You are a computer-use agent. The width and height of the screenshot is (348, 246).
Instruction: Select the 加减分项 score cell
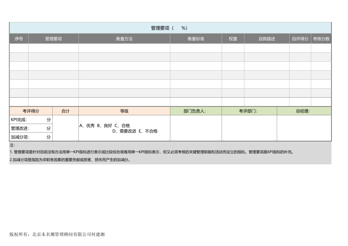[31, 137]
